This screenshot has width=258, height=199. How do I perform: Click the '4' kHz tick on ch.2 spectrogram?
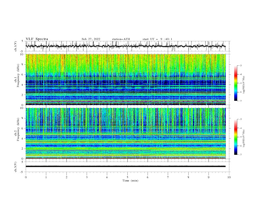23,139
